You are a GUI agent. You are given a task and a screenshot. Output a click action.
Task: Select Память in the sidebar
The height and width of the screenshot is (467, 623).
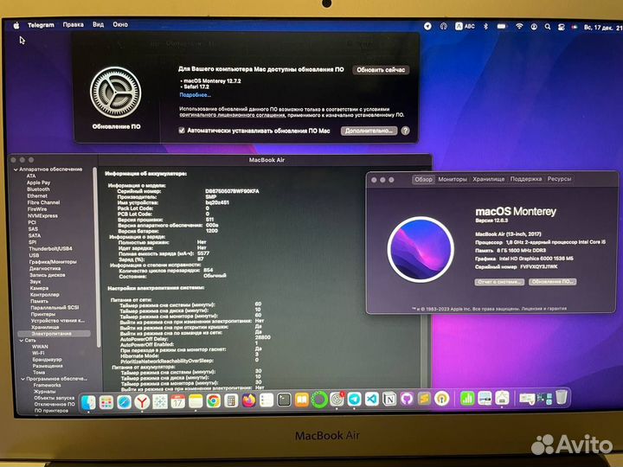39,302
